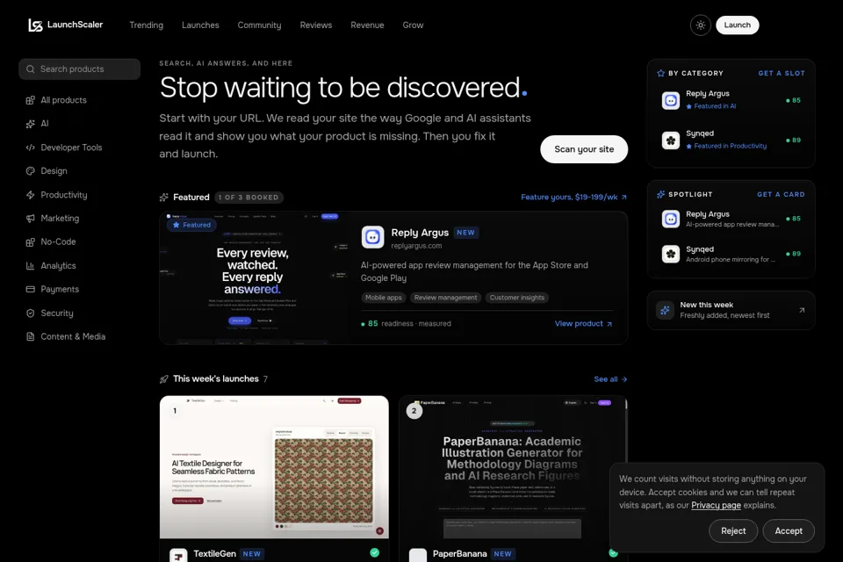Click the Payments card icon

[x=31, y=289]
